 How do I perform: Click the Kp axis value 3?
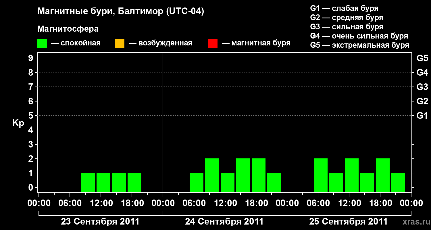(x=31, y=144)
